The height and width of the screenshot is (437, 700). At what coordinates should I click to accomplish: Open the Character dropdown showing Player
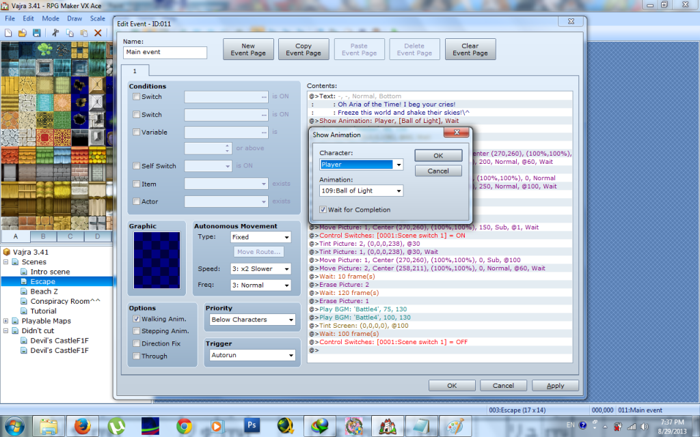click(361, 165)
